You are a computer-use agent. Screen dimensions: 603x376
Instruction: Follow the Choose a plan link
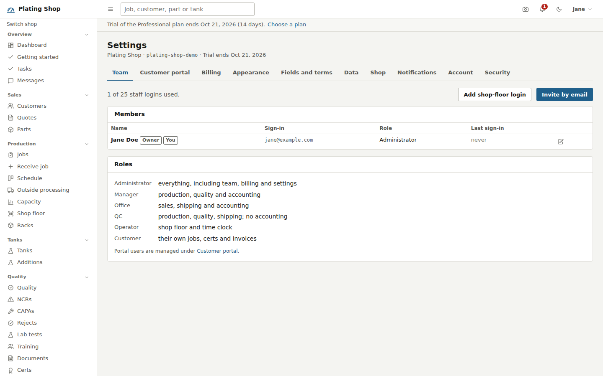click(x=287, y=25)
